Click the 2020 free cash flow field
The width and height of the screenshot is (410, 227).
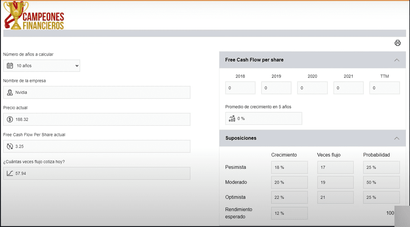coord(312,88)
